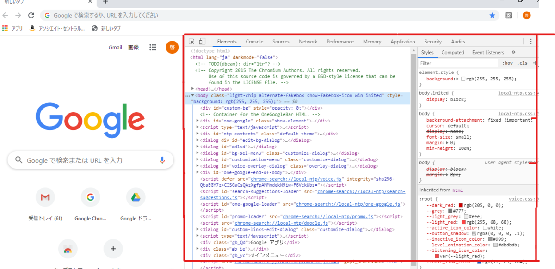Open the Google Drive shortcut tile

136,198
